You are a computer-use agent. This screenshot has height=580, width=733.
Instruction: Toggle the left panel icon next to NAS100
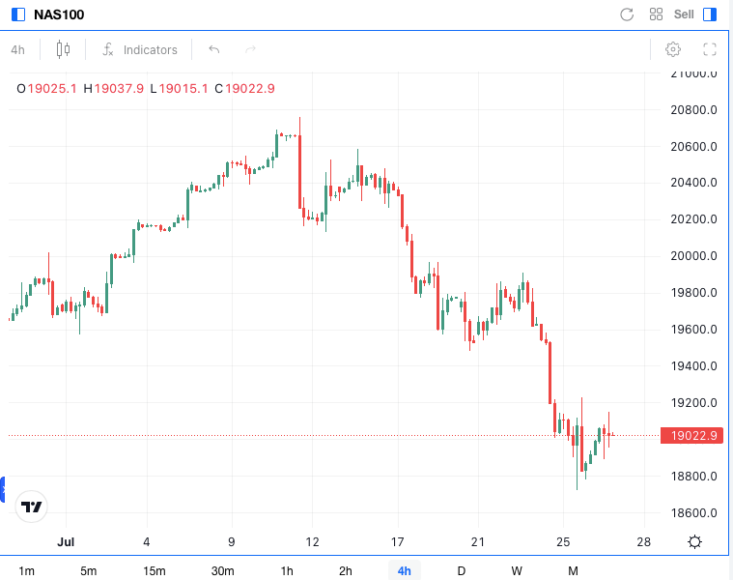(x=18, y=14)
